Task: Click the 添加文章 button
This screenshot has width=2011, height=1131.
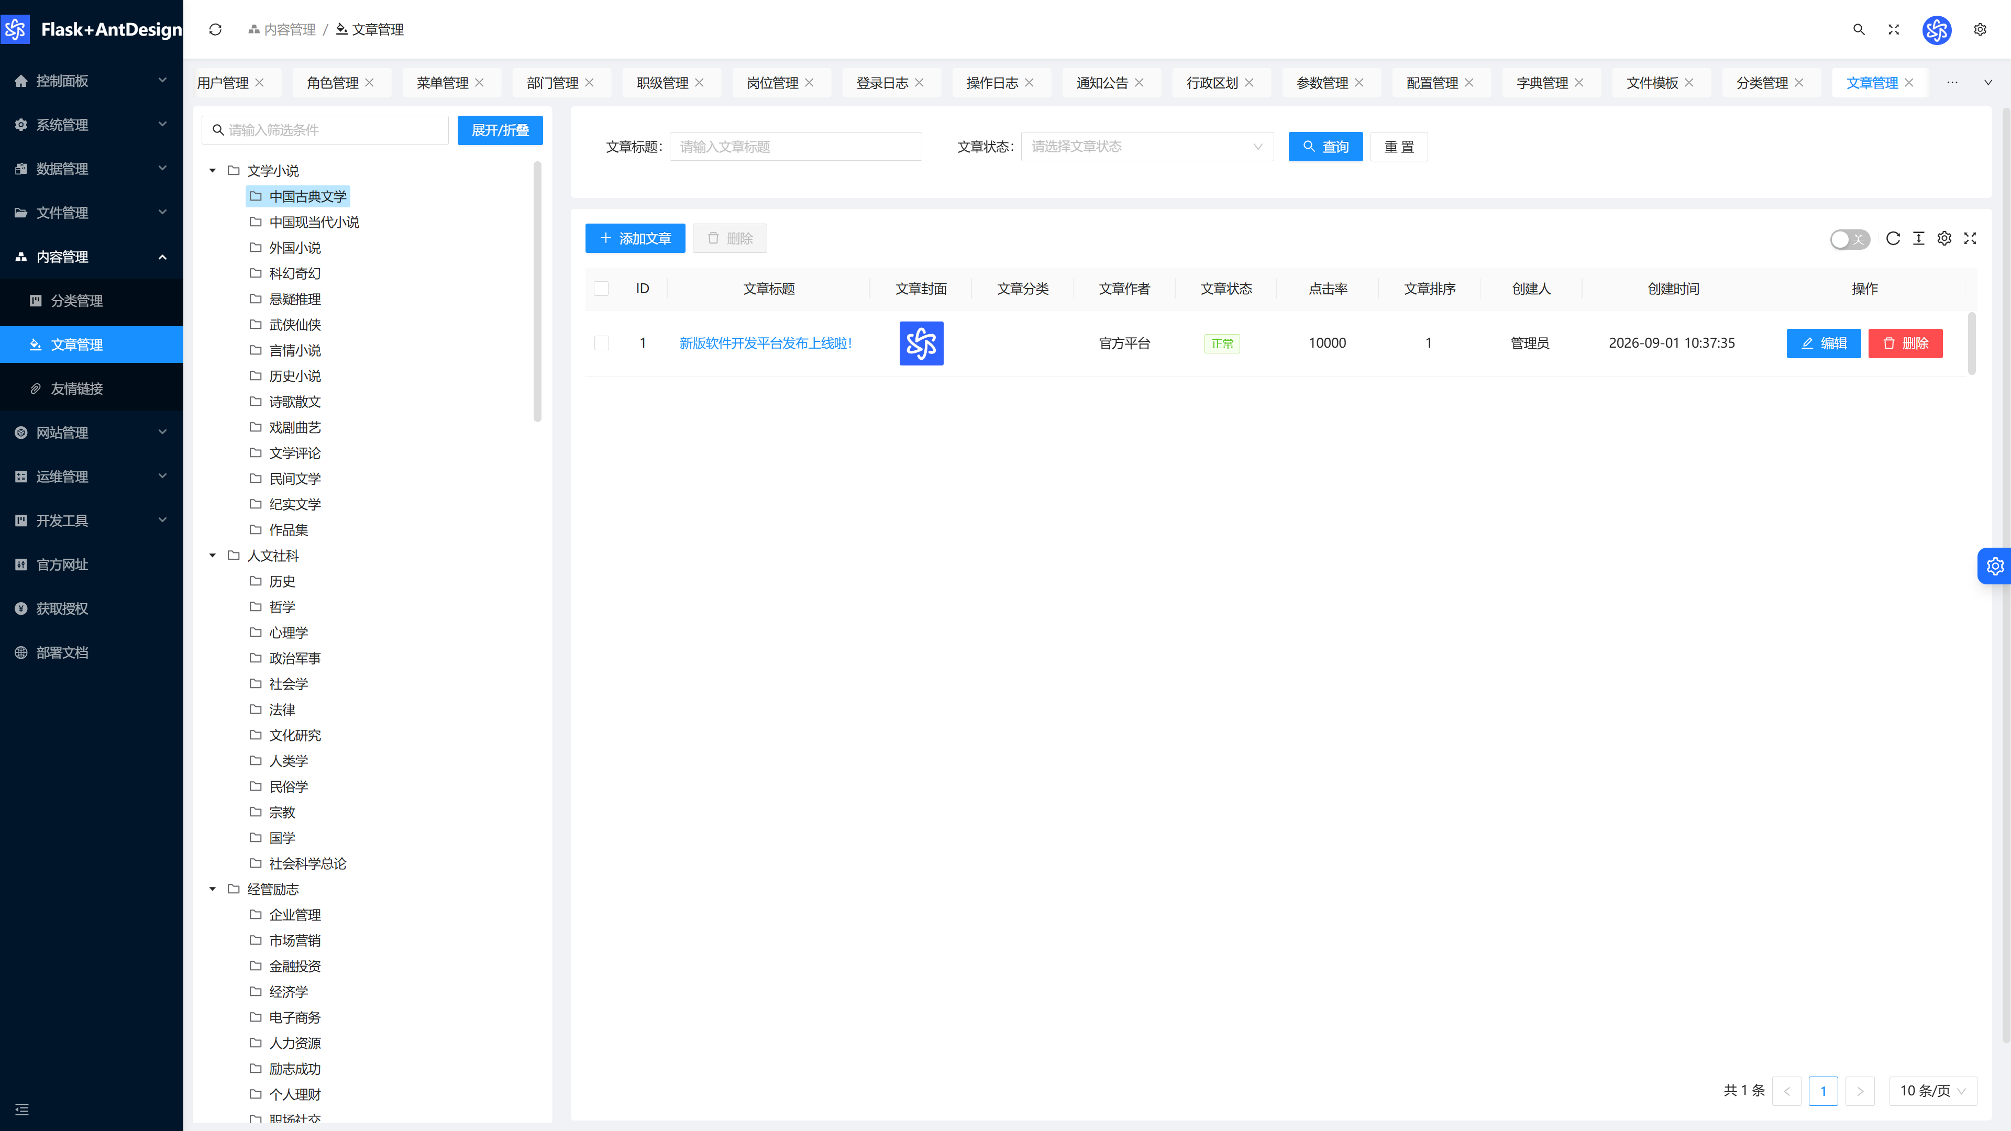Action: coord(635,239)
